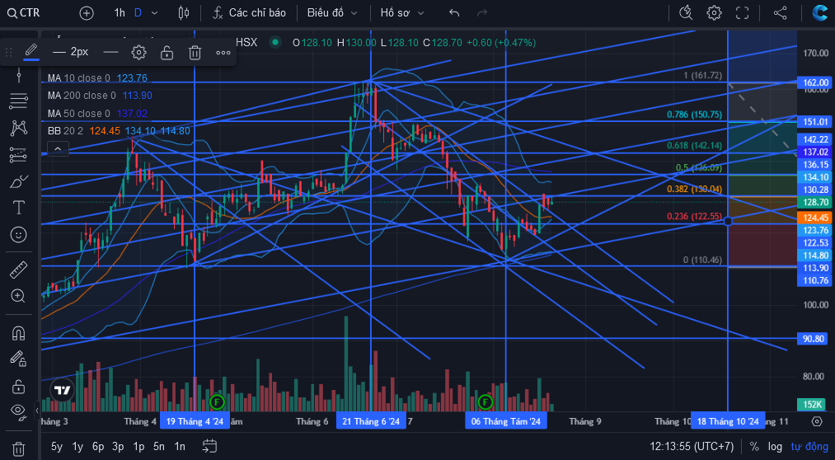Viewport: 835px width, 460px height.
Task: Open the Biểu đồ dropdown
Action: coord(332,13)
